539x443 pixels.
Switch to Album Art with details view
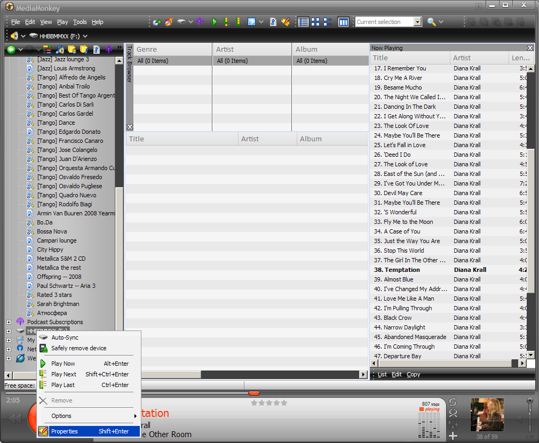point(328,22)
